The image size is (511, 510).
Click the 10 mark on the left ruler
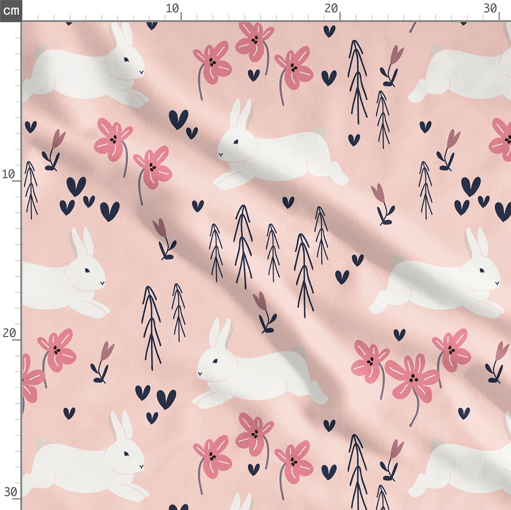(x=8, y=174)
